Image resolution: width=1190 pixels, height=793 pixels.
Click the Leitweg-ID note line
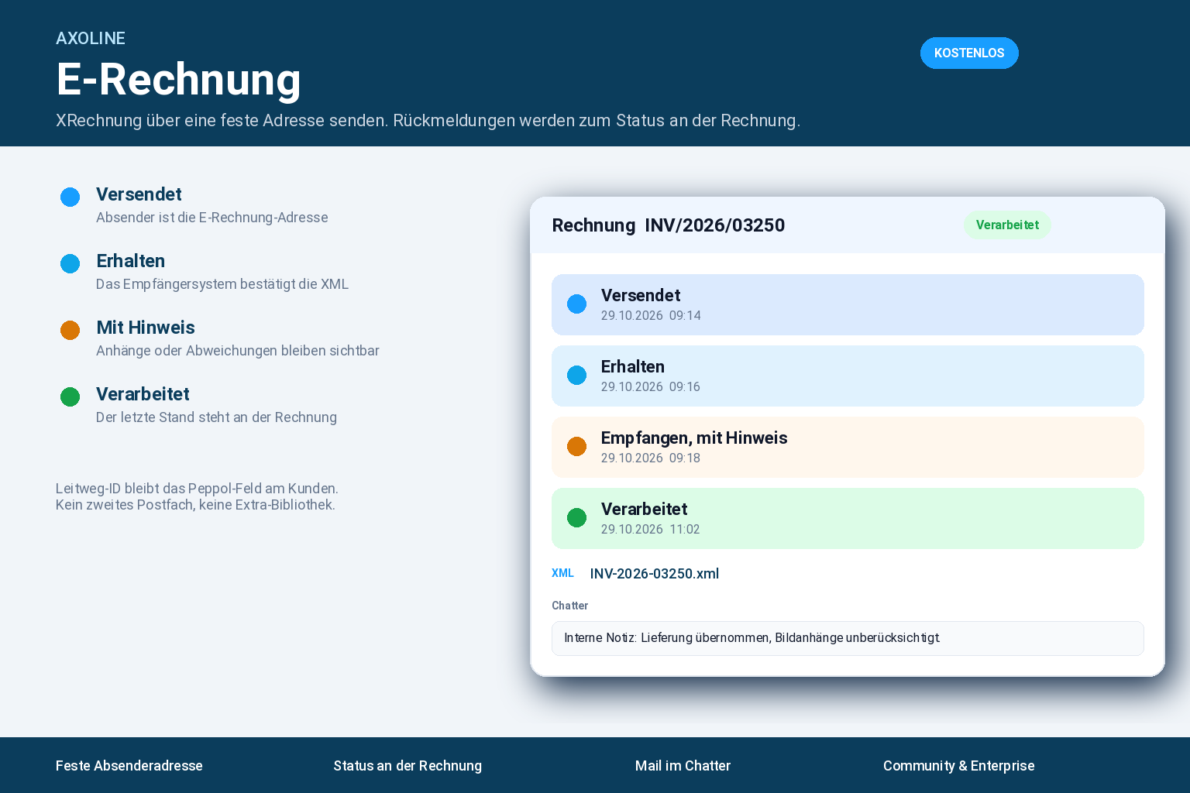(197, 489)
